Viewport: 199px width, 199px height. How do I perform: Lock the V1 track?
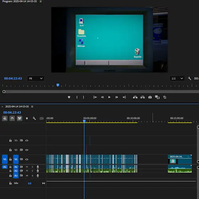[x=10, y=159]
